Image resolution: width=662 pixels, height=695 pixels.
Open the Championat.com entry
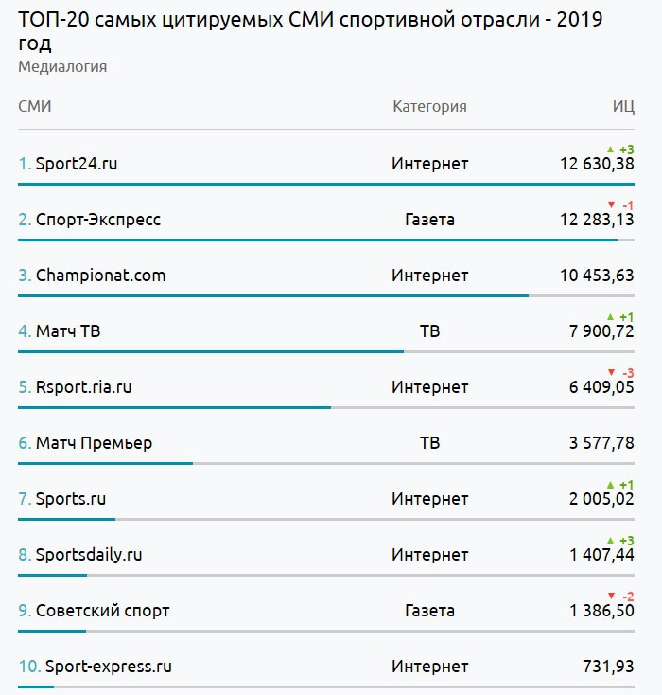pos(100,276)
